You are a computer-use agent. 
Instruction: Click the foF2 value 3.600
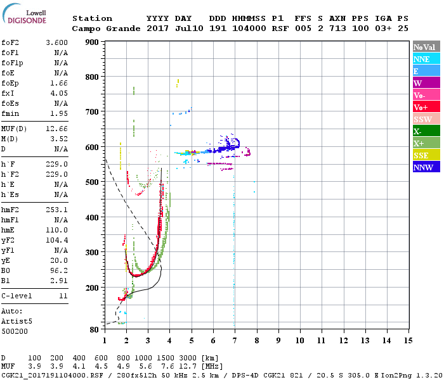coord(57,42)
